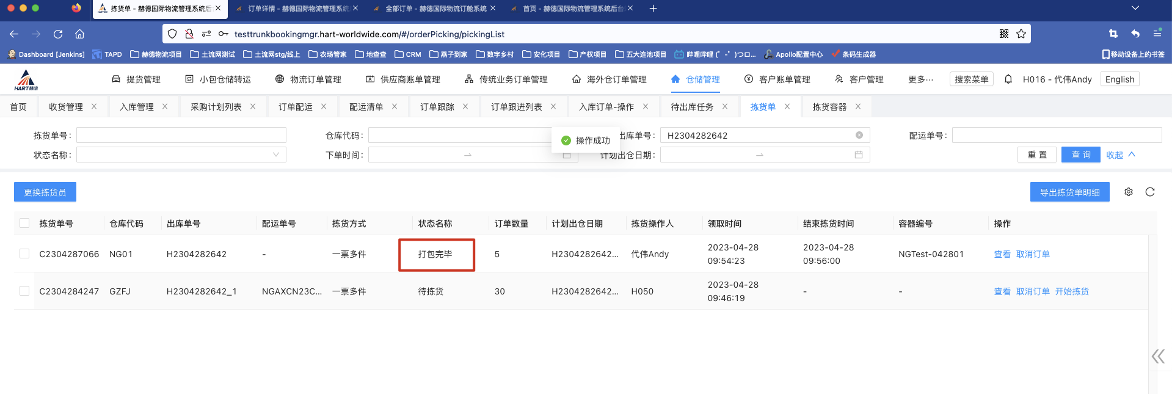The width and height of the screenshot is (1172, 394).
Task: Click the notification bell icon
Action: tap(1008, 79)
